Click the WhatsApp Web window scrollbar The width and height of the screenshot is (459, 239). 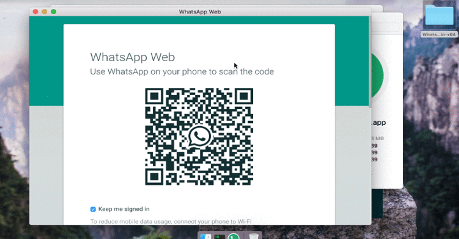click(370, 62)
